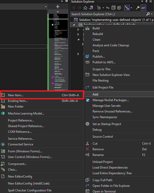
Task: Toggle the file nesting view button
Action: click(x=127, y=8)
